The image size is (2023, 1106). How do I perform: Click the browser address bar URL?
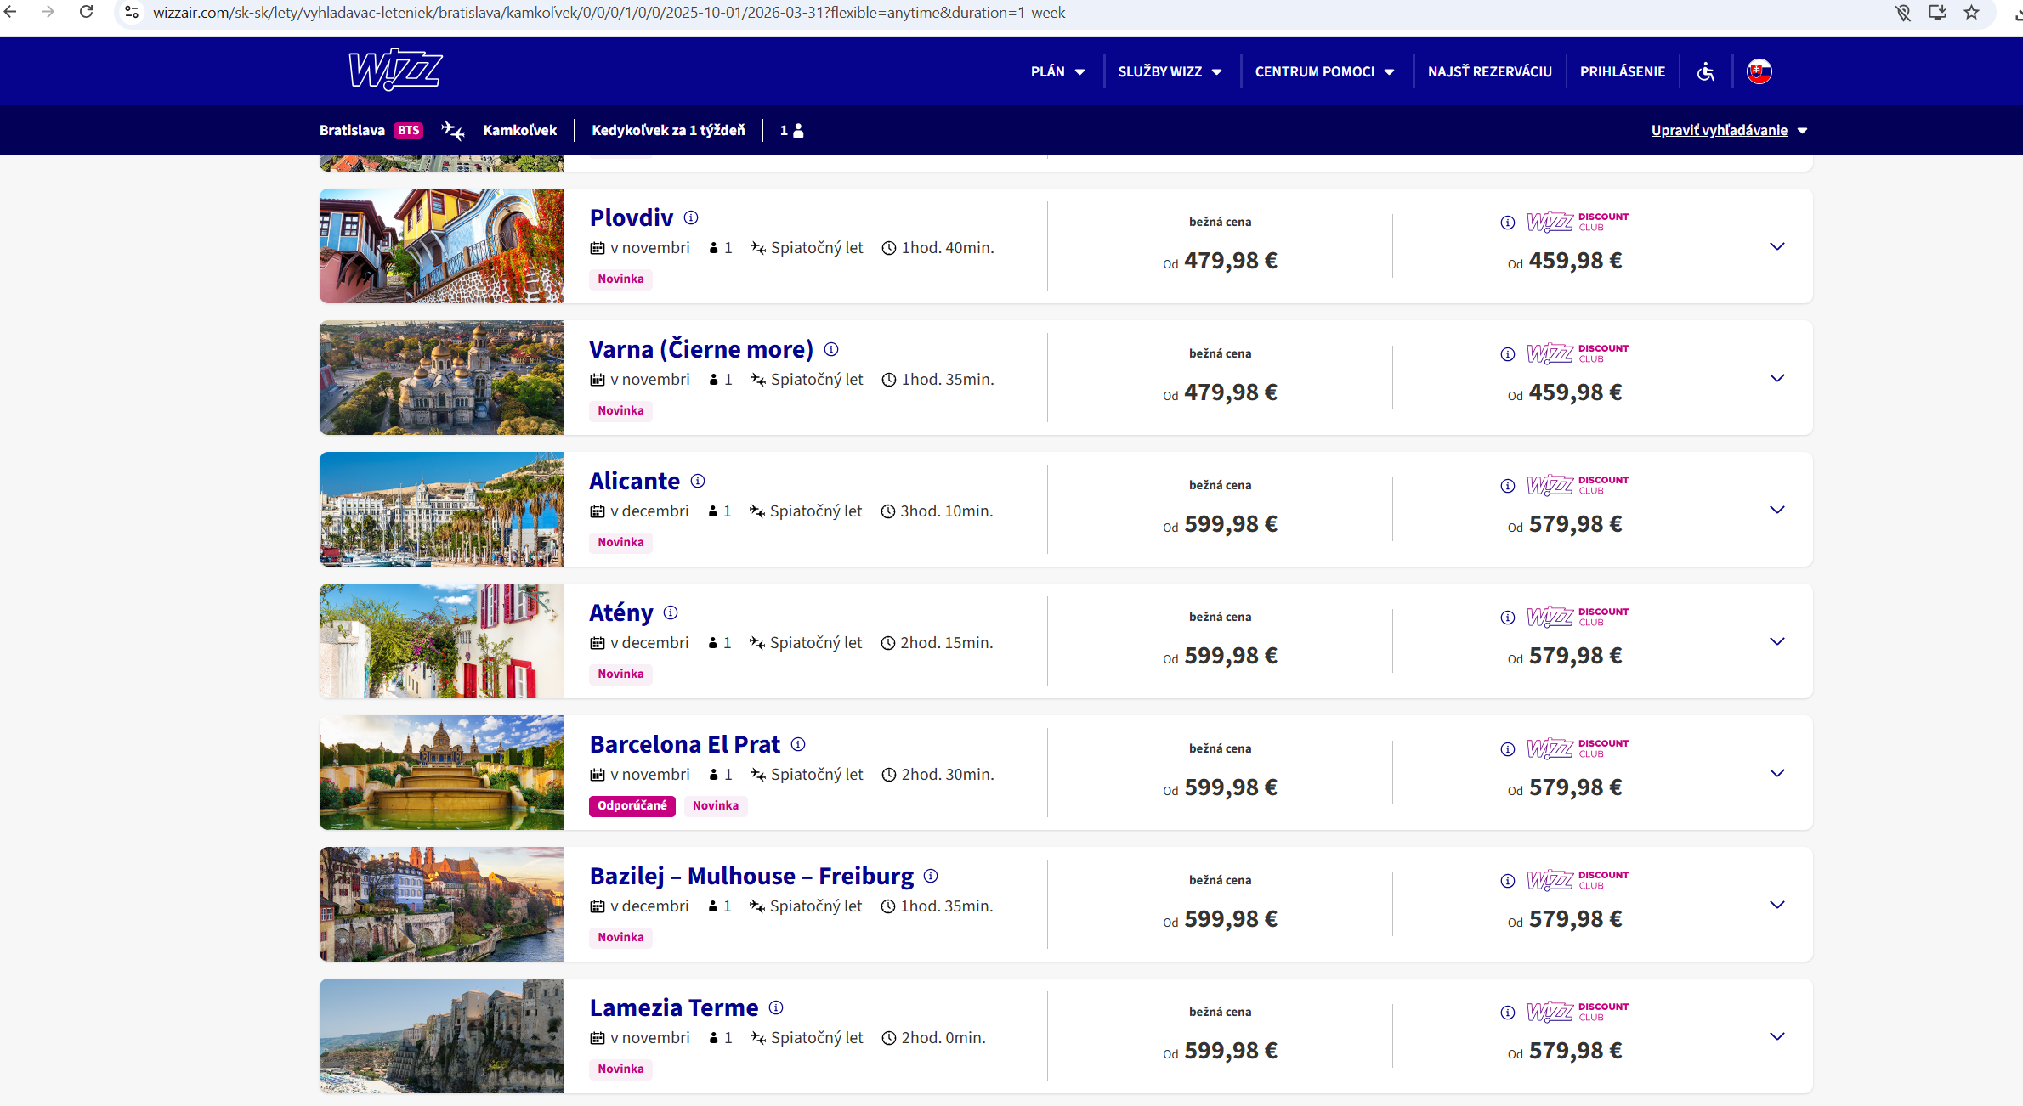click(609, 13)
